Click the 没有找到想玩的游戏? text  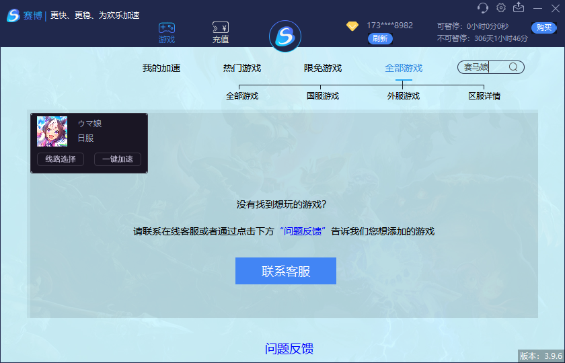[281, 204]
